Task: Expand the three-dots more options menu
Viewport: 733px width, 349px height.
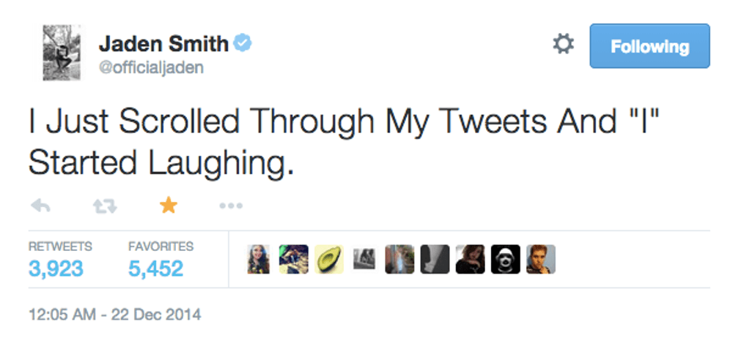Action: (x=231, y=206)
